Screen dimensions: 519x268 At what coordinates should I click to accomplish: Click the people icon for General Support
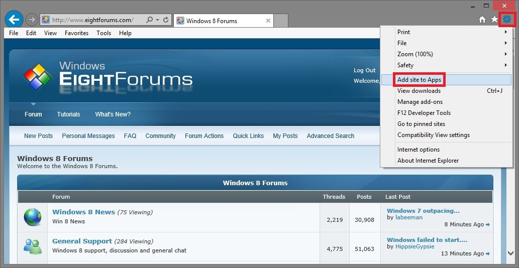pyautogui.click(x=33, y=246)
